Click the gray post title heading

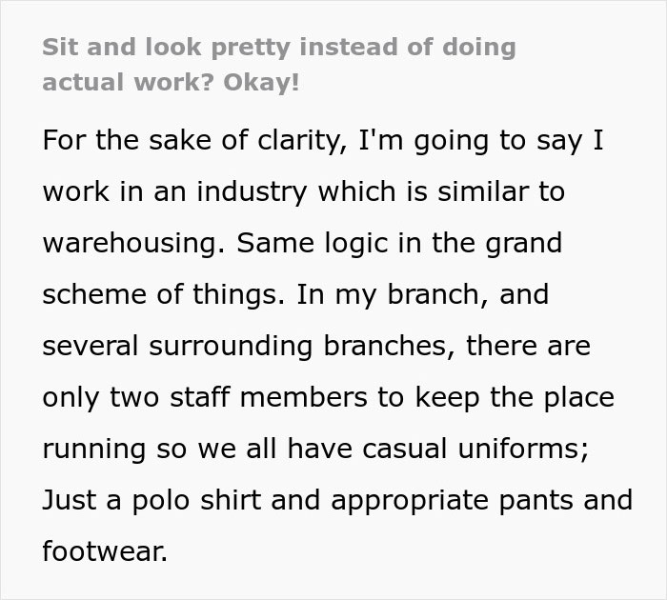[279, 65]
